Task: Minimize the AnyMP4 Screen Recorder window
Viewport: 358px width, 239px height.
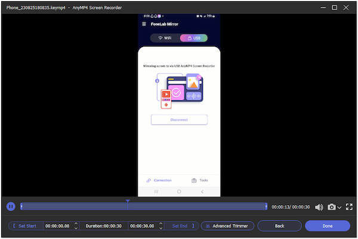Action: [x=323, y=8]
